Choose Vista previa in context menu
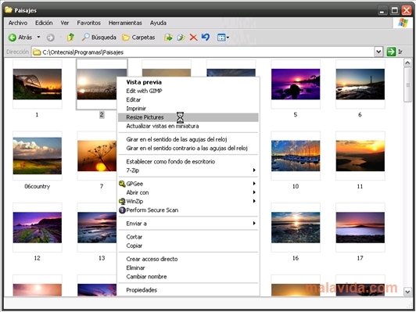The width and height of the screenshot is (416, 312). [x=188, y=82]
